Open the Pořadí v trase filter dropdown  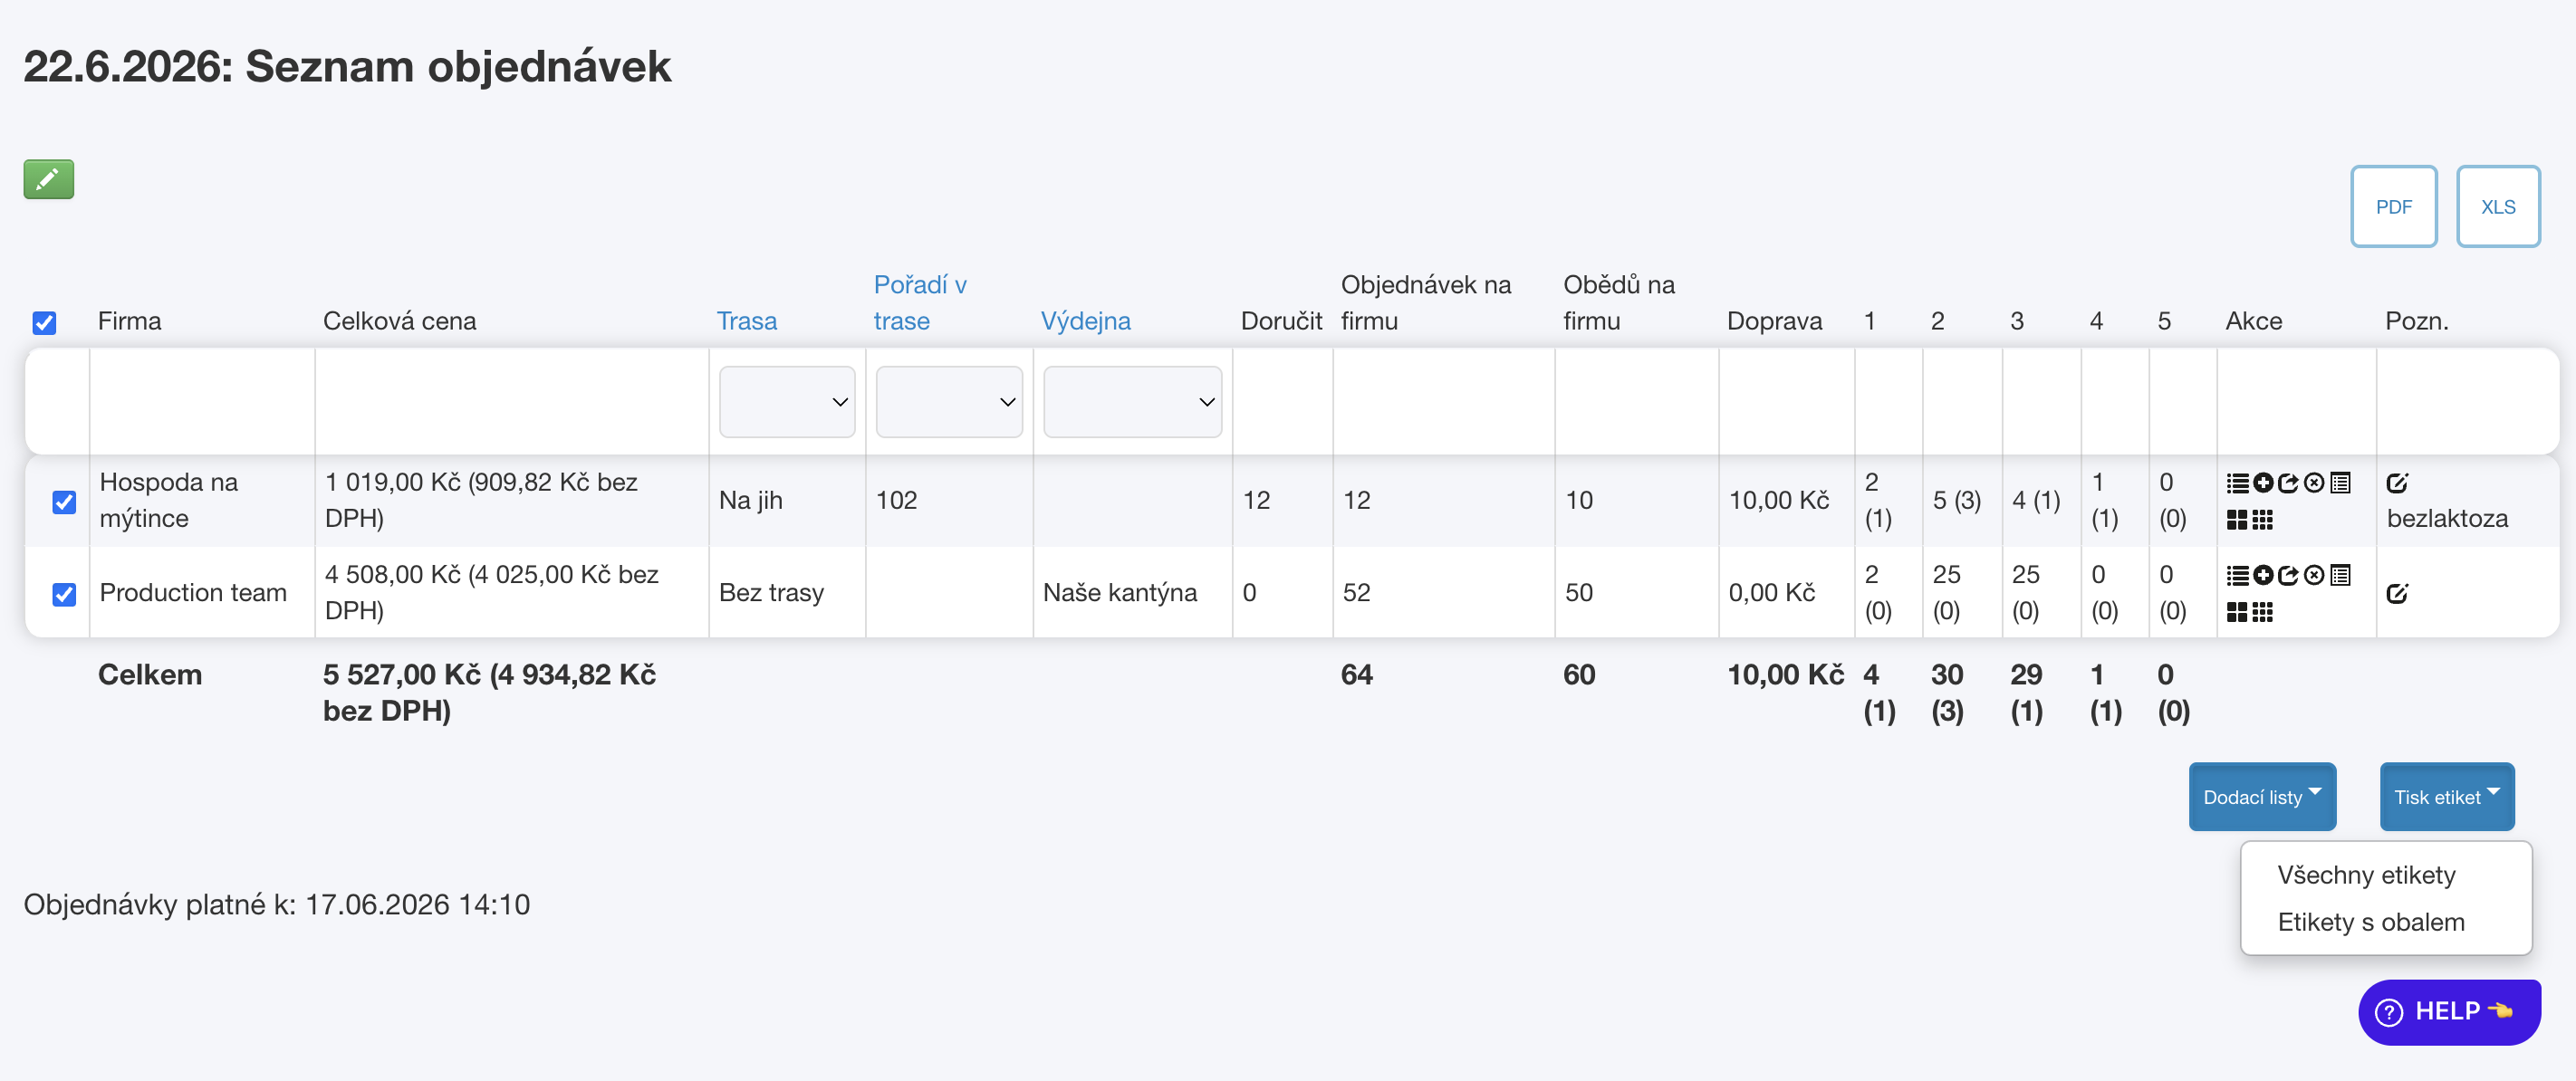click(x=949, y=401)
